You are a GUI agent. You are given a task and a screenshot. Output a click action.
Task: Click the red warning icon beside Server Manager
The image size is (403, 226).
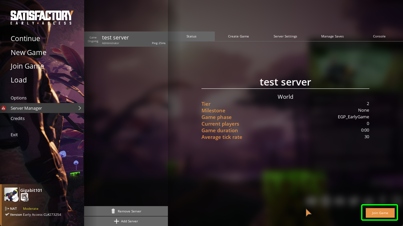pyautogui.click(x=3, y=108)
